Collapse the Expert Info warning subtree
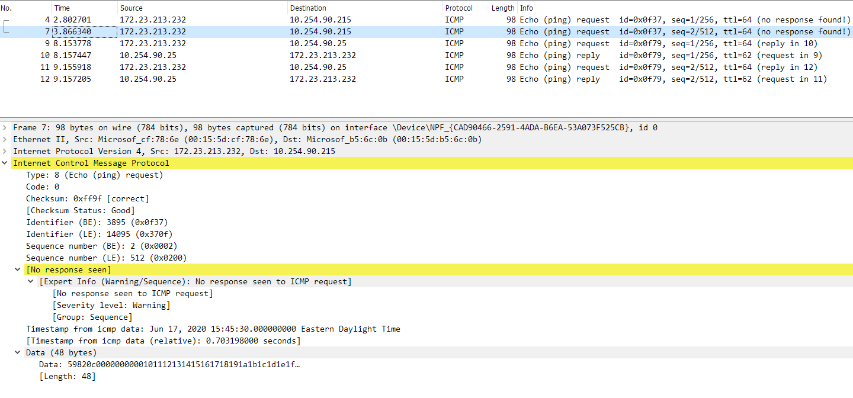 [31, 281]
